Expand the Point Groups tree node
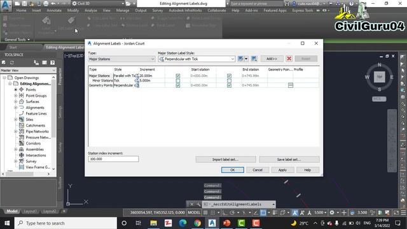Screen dimensions: 407x229 pyautogui.click(x=15, y=95)
